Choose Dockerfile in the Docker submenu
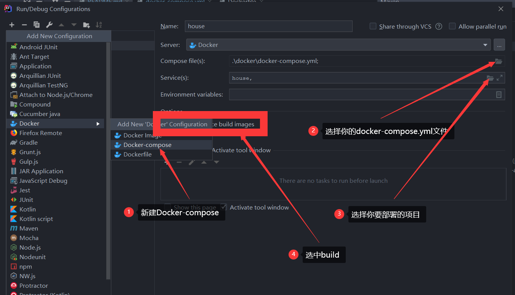 click(x=162, y=154)
